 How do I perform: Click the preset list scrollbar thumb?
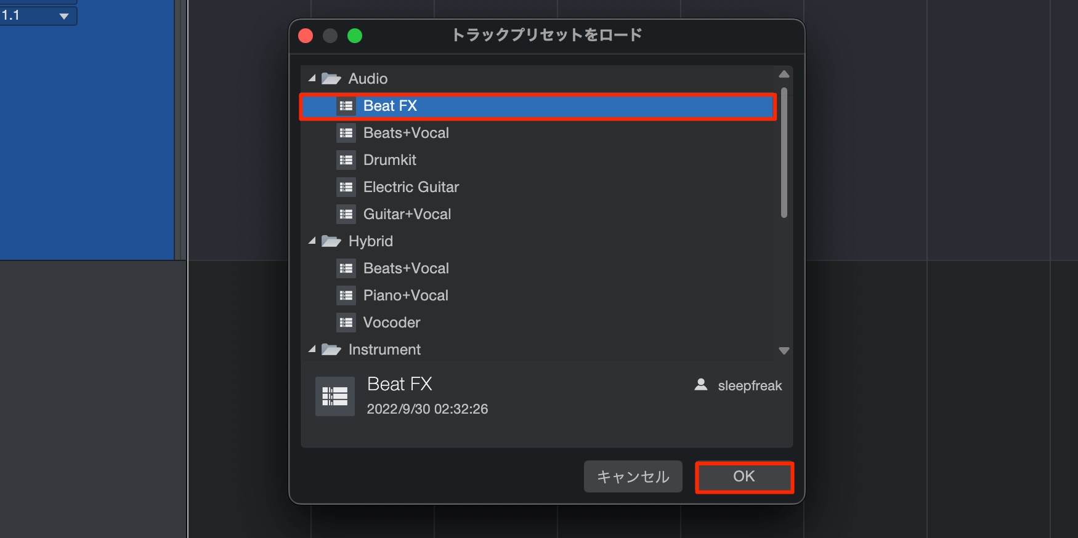(784, 153)
